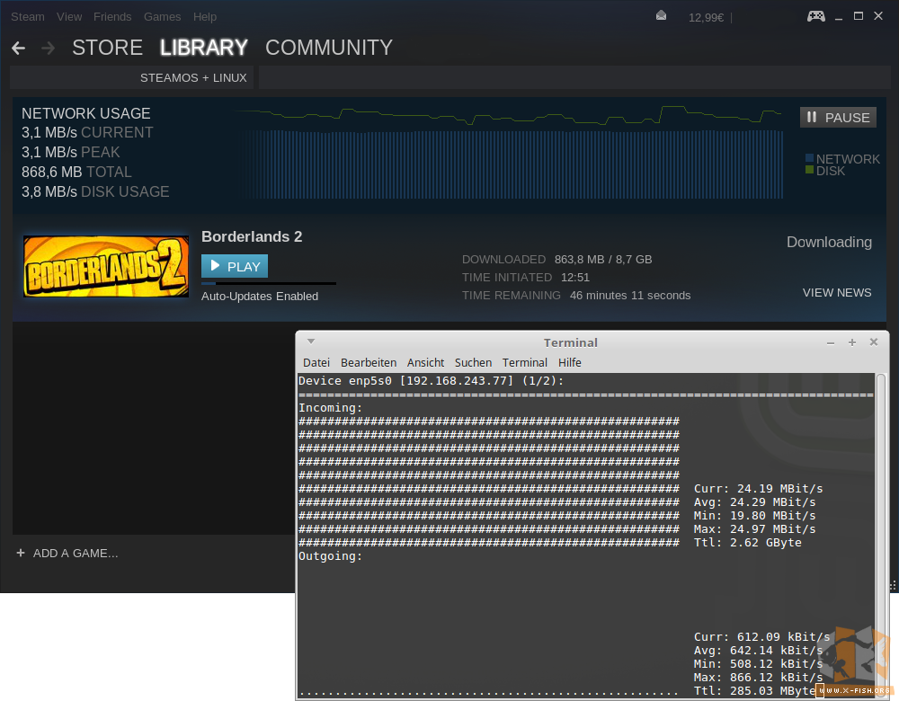Open Suchen menu in Terminal
This screenshot has width=899, height=701.
click(x=473, y=363)
